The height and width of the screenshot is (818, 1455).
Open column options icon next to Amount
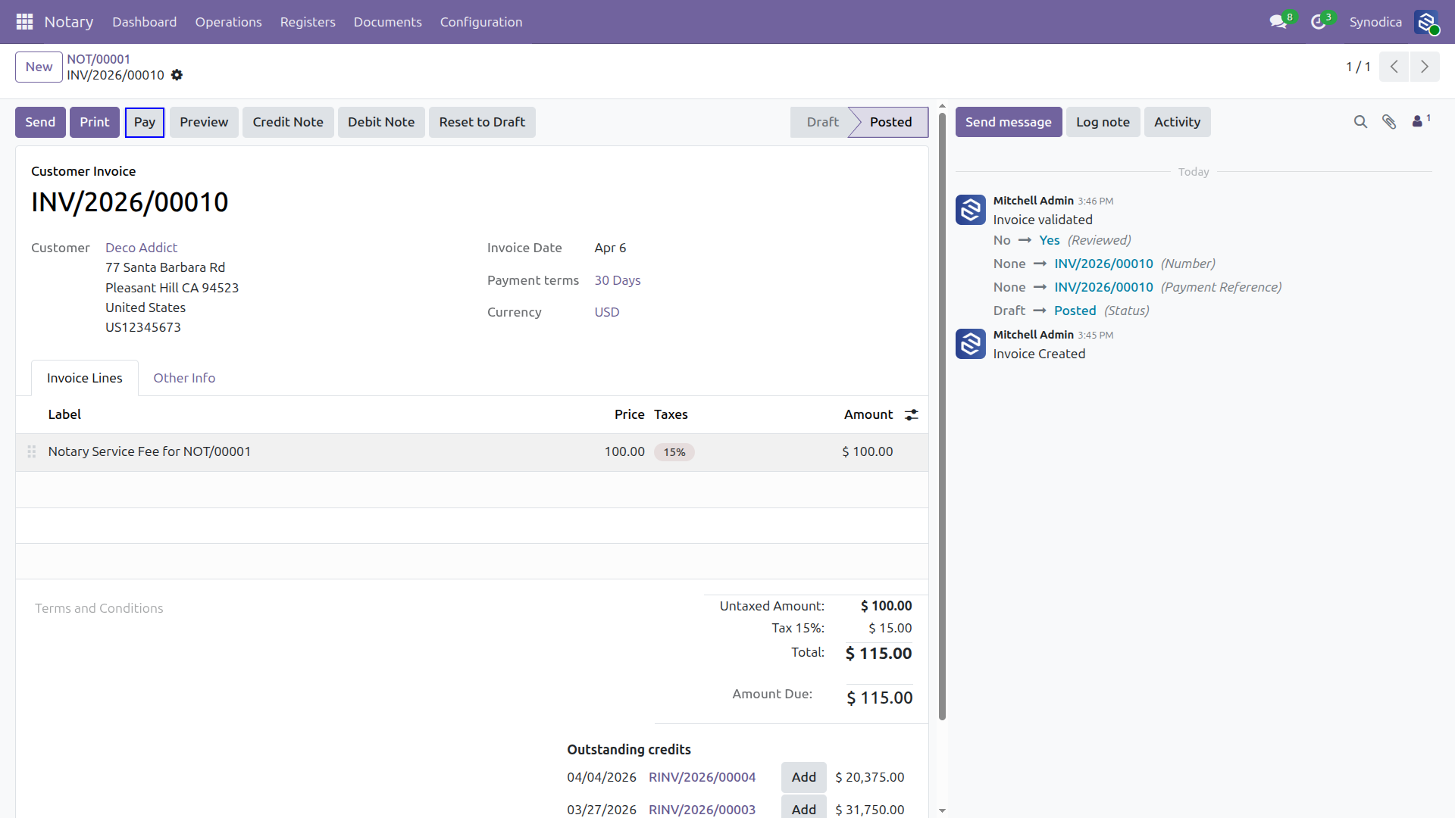pyautogui.click(x=912, y=414)
